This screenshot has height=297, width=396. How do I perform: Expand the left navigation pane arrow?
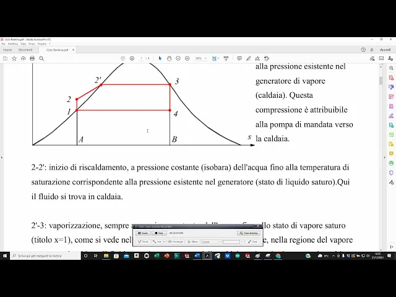coord(1,157)
